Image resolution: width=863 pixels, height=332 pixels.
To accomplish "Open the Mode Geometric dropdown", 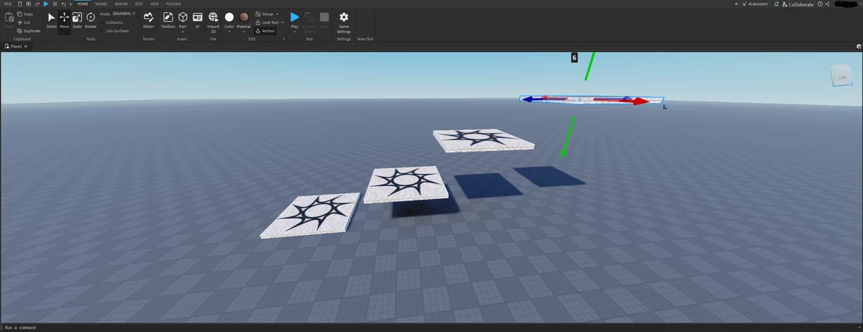I will [x=124, y=14].
